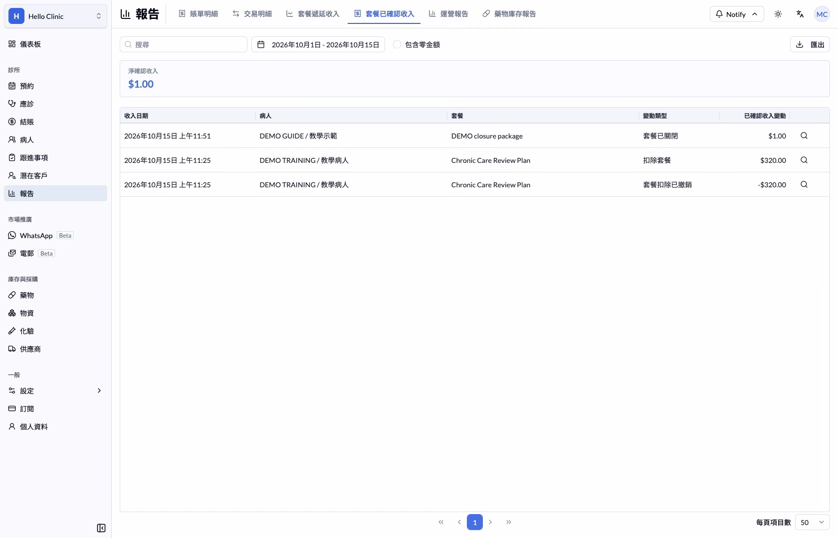Focus the 搜尋 search field
838x538 pixels.
[x=184, y=44]
